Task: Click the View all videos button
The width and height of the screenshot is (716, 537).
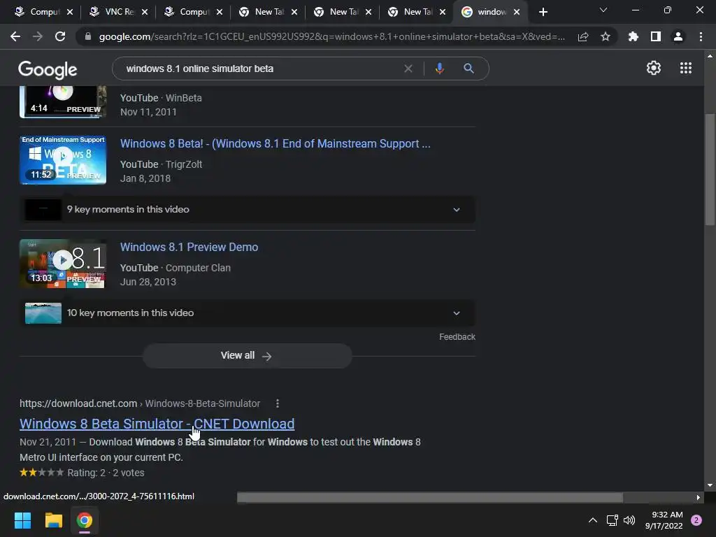Action: [x=247, y=356]
